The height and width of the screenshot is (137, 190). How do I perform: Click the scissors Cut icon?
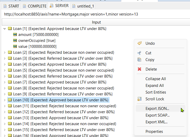pyautogui.click(x=140, y=53)
